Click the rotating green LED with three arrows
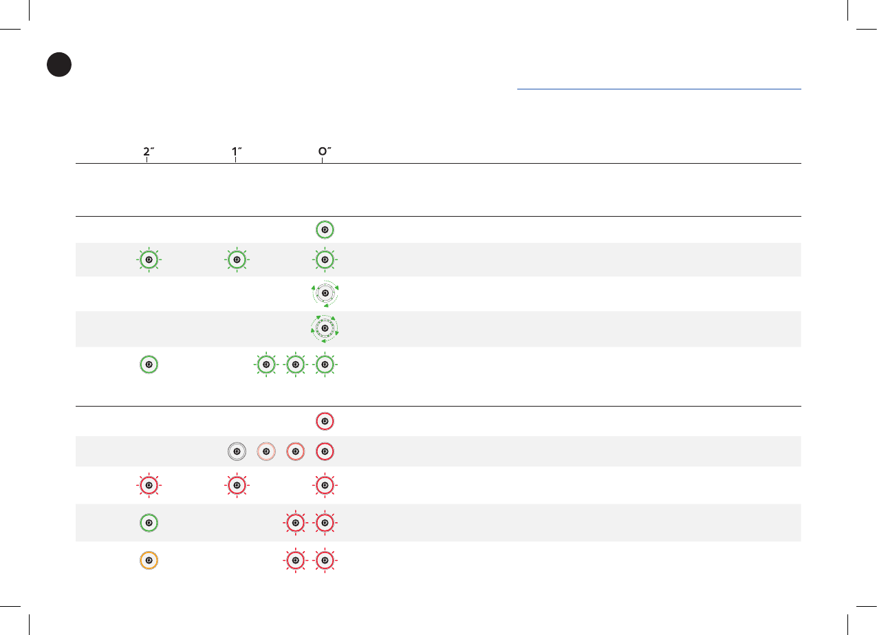The image size is (877, 635). point(325,294)
